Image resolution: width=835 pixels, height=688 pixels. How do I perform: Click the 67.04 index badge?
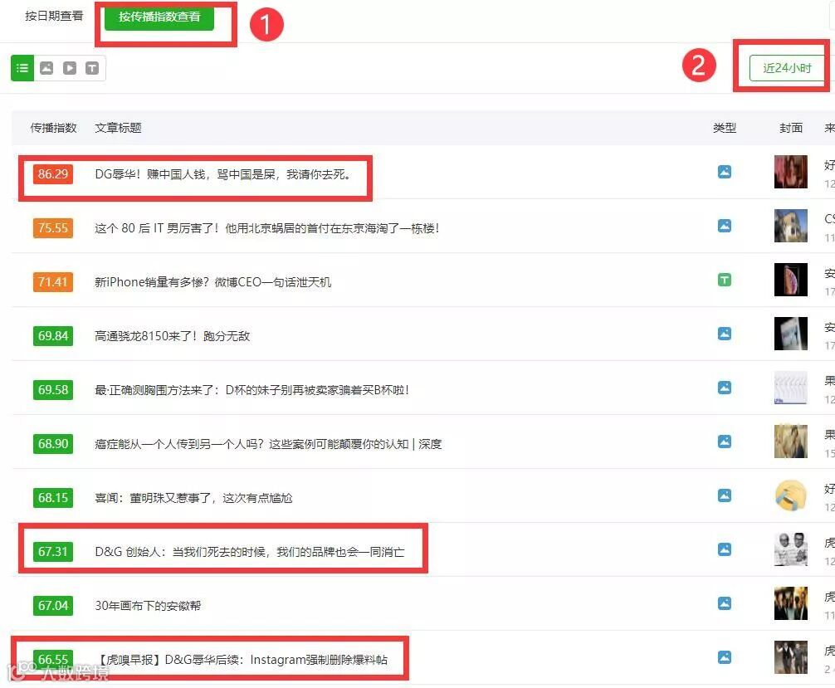tap(53, 606)
